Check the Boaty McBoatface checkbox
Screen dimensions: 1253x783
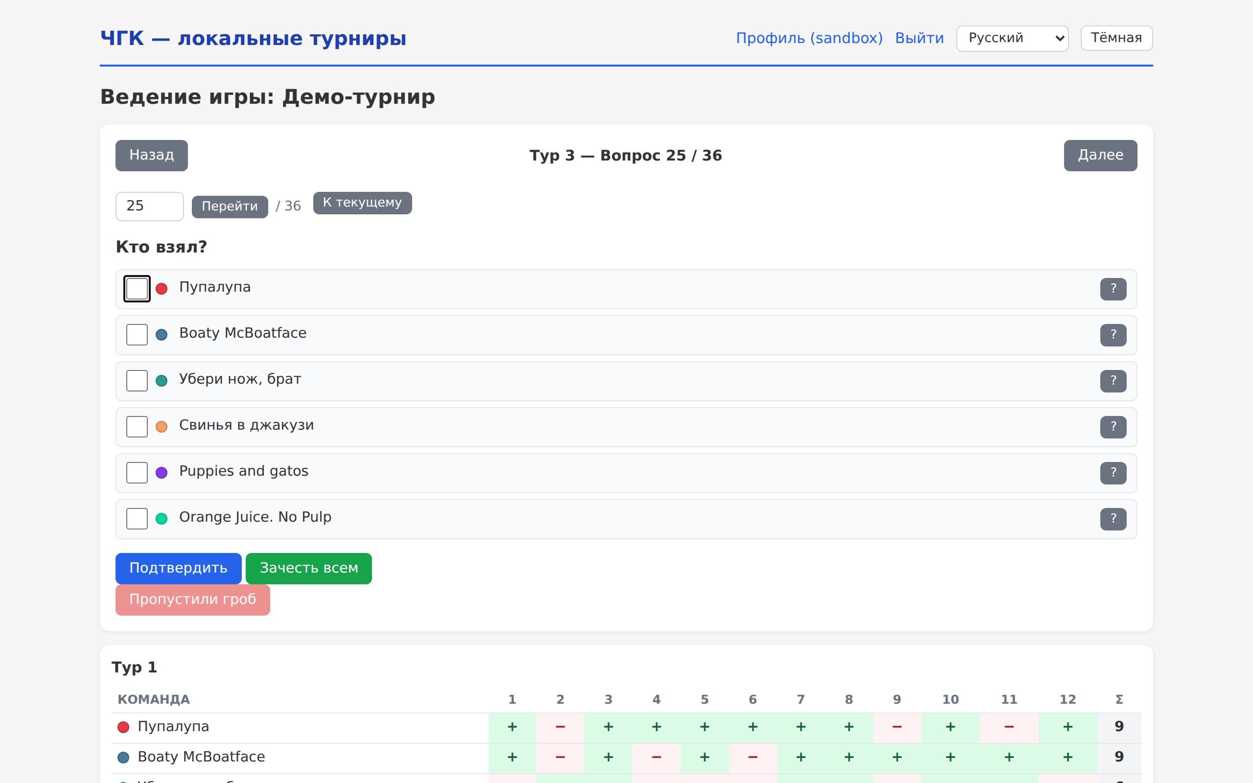(x=137, y=335)
